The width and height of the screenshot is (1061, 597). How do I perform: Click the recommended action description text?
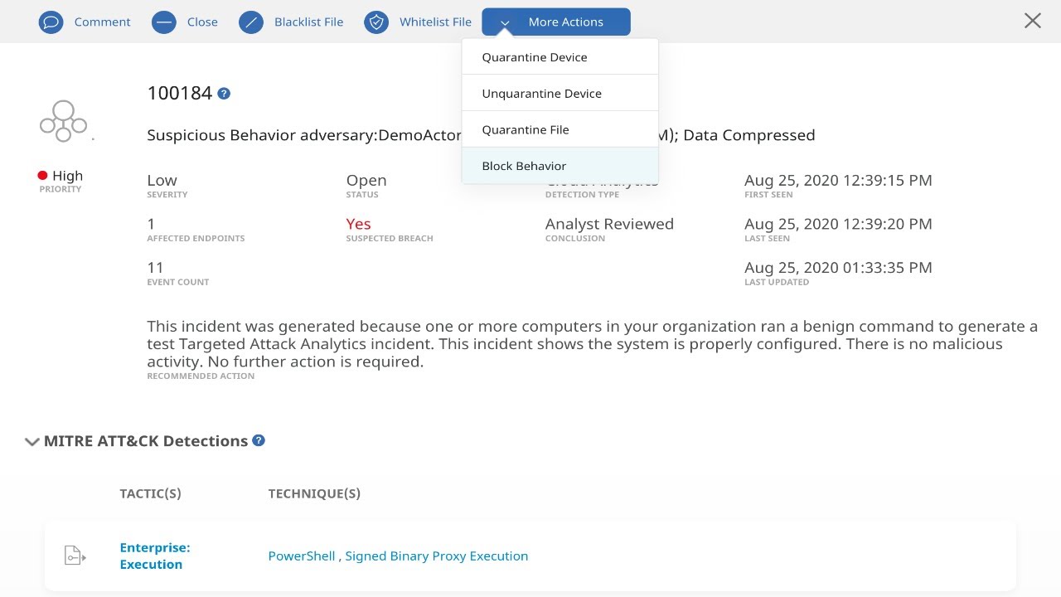click(x=592, y=344)
